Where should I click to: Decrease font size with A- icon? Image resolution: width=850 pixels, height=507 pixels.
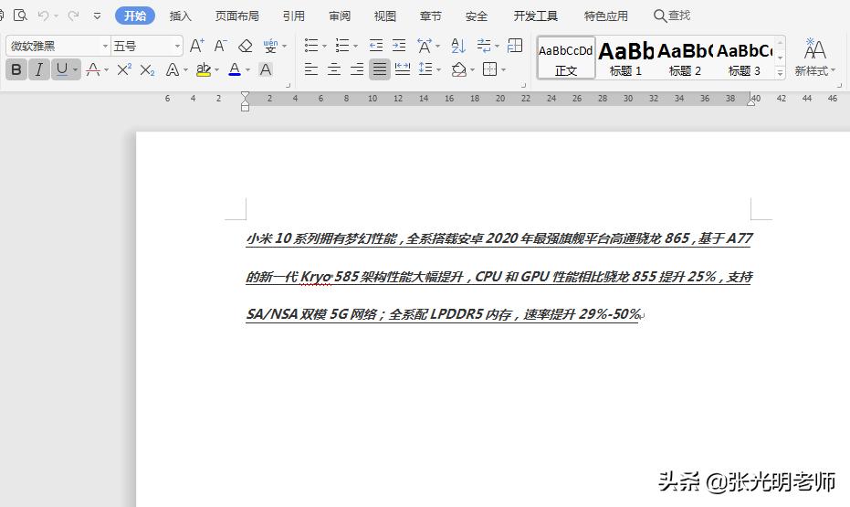click(220, 46)
